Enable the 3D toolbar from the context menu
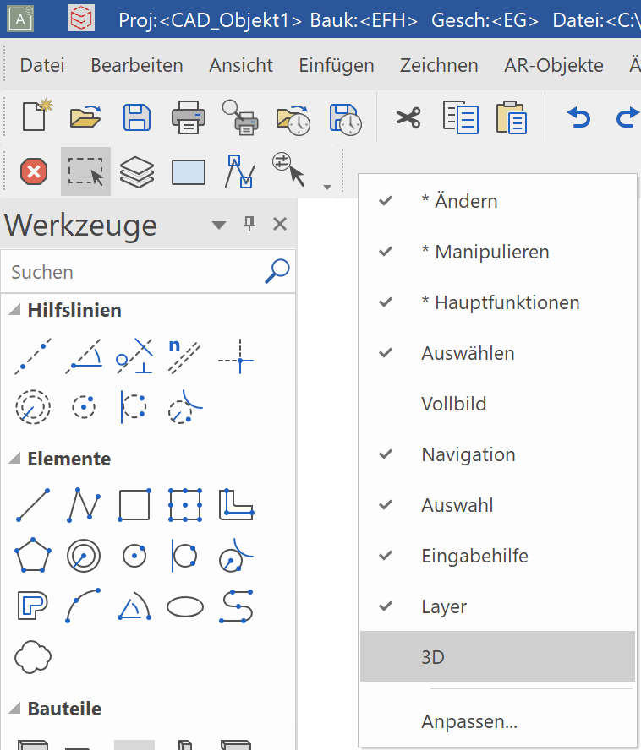The image size is (641, 750). (434, 657)
